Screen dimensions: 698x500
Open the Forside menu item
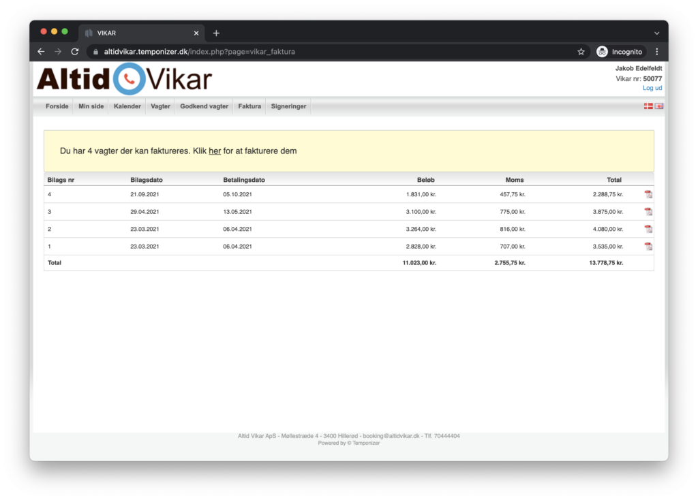pos(57,106)
